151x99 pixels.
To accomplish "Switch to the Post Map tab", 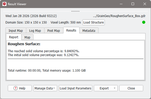I will (x=54, y=31).
